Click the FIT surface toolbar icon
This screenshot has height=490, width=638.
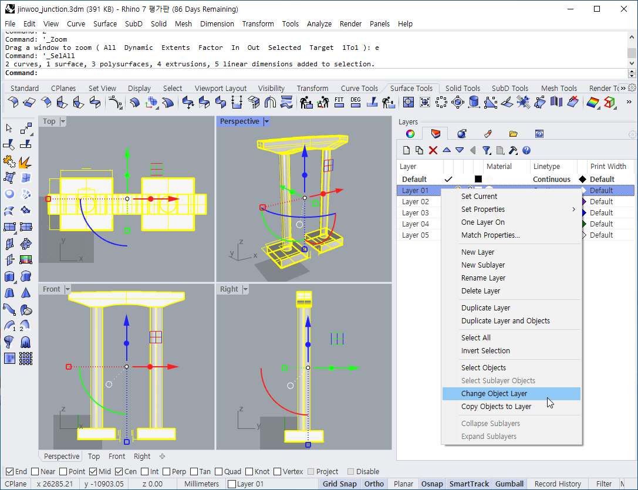pos(339,102)
